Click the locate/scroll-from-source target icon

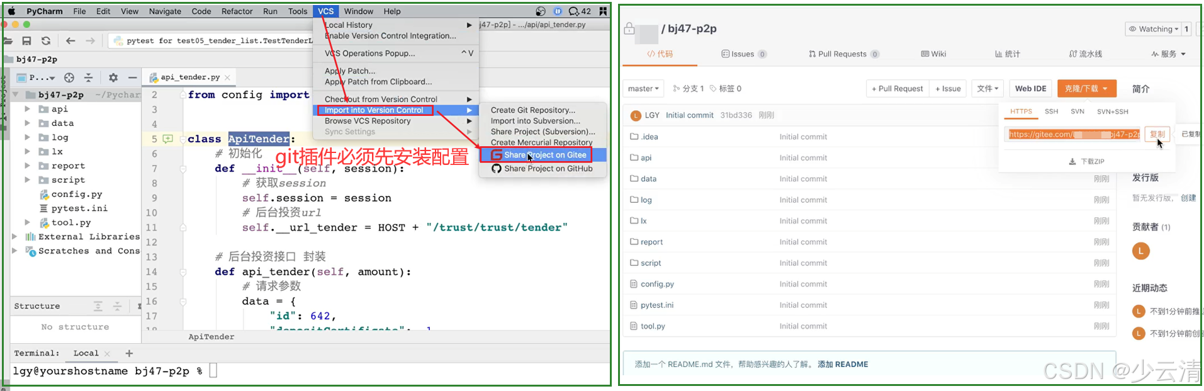[69, 77]
